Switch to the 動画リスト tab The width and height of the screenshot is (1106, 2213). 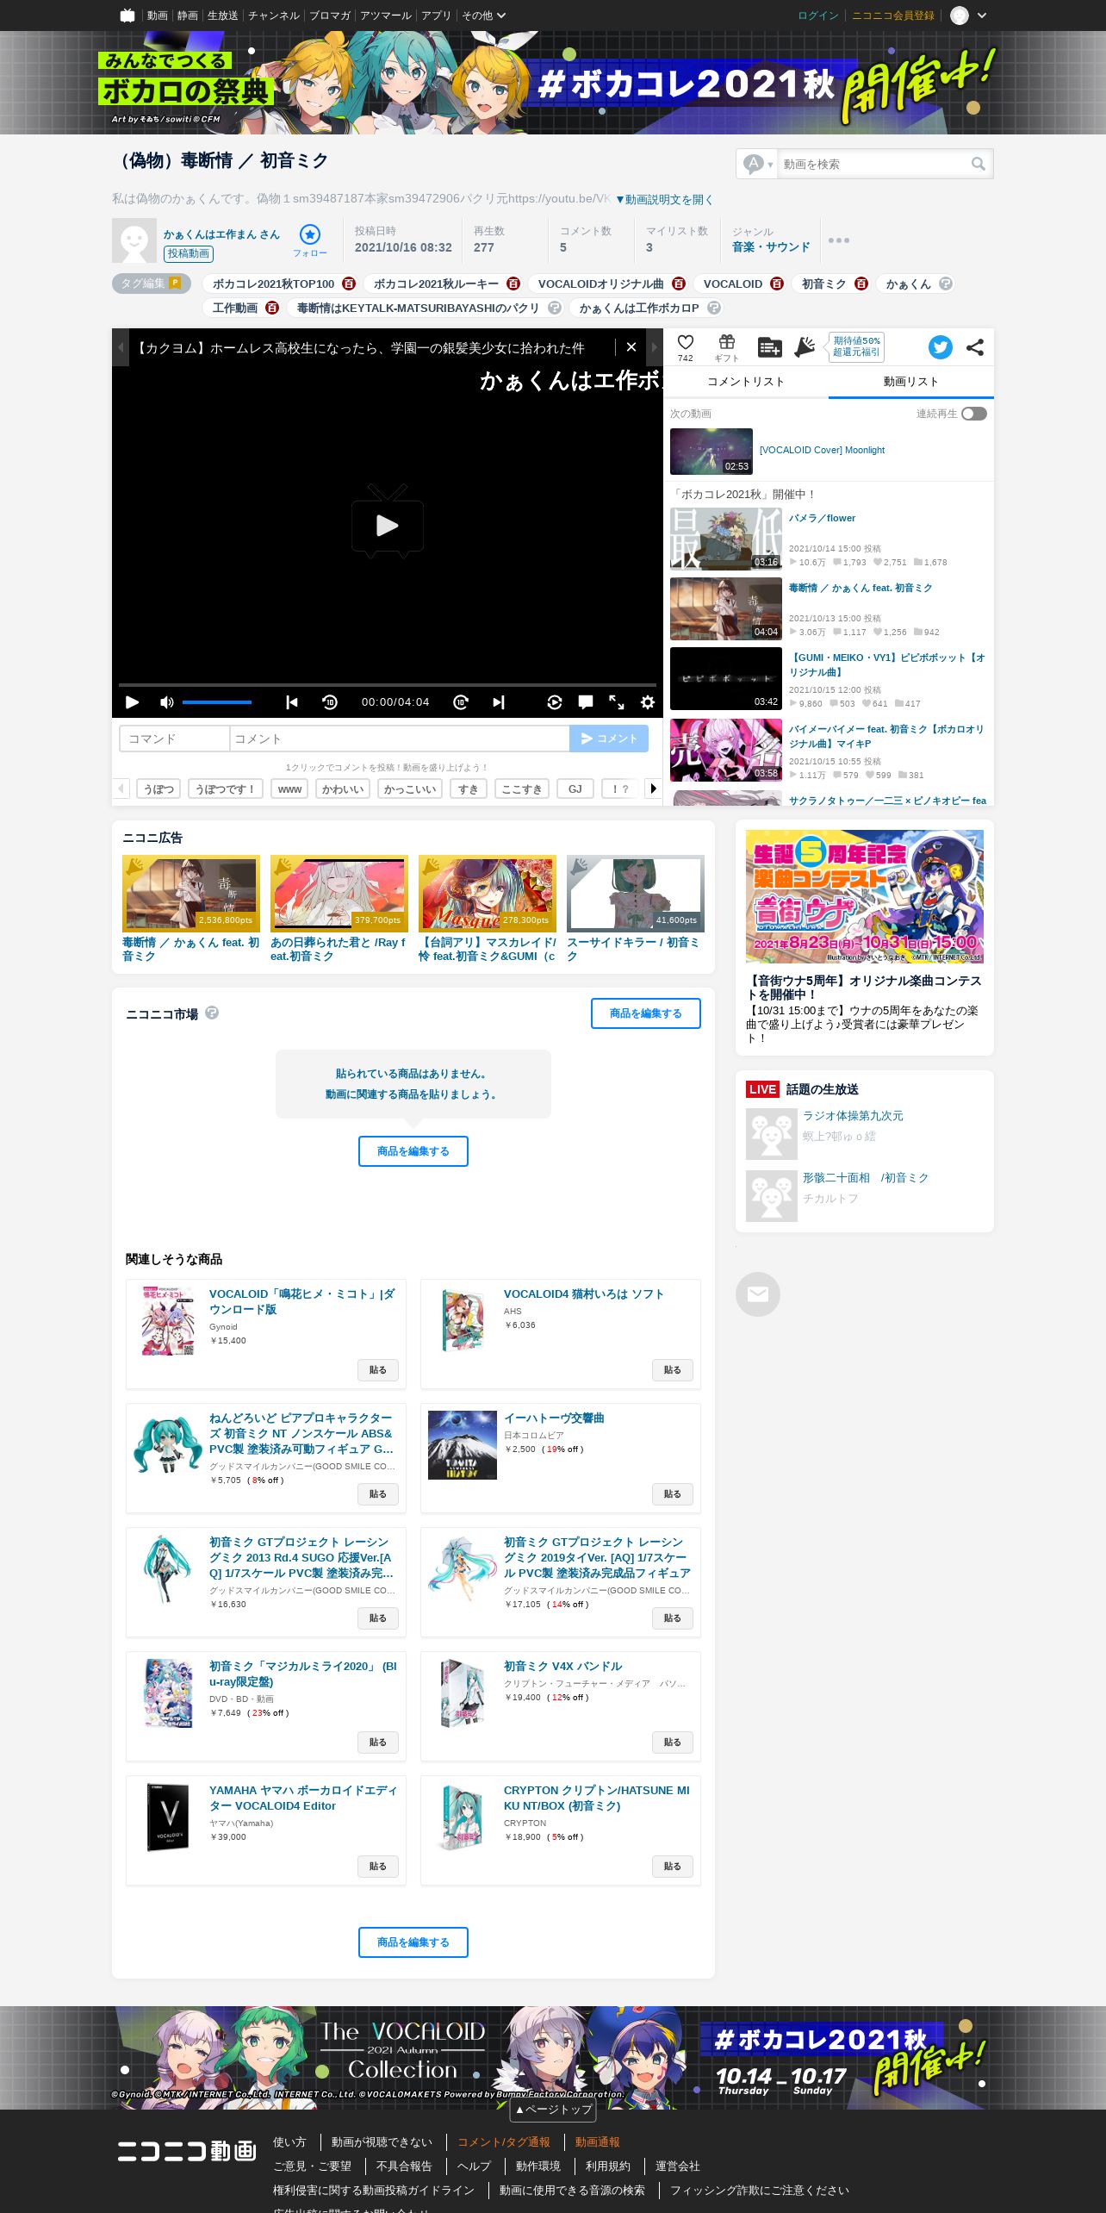tap(911, 382)
